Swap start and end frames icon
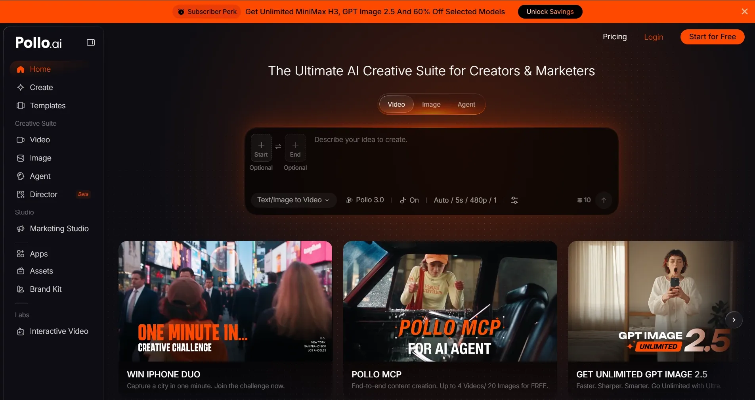 click(278, 146)
